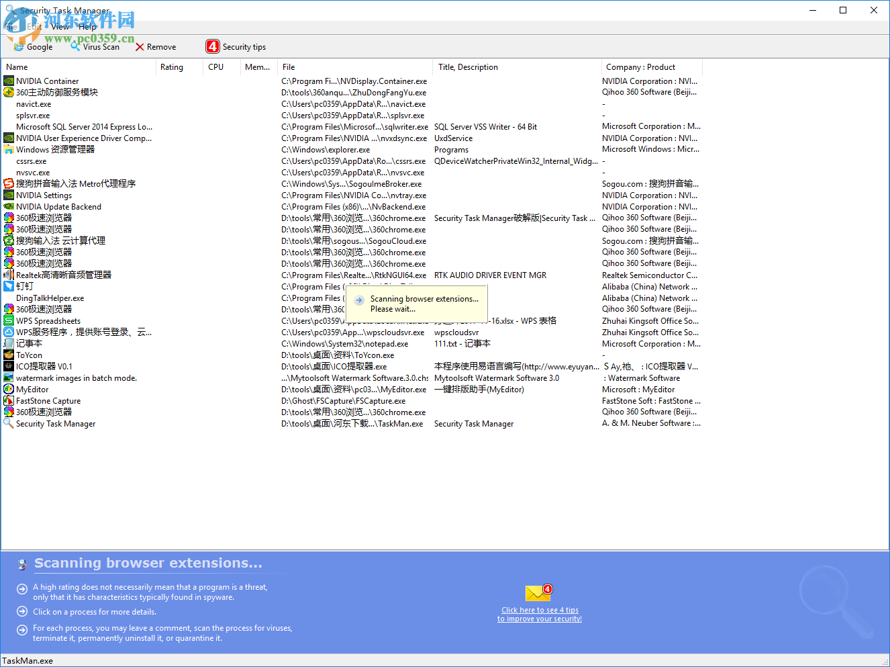The image size is (890, 667).
Task: Click the FastStone Capture process icon
Action: (8, 400)
